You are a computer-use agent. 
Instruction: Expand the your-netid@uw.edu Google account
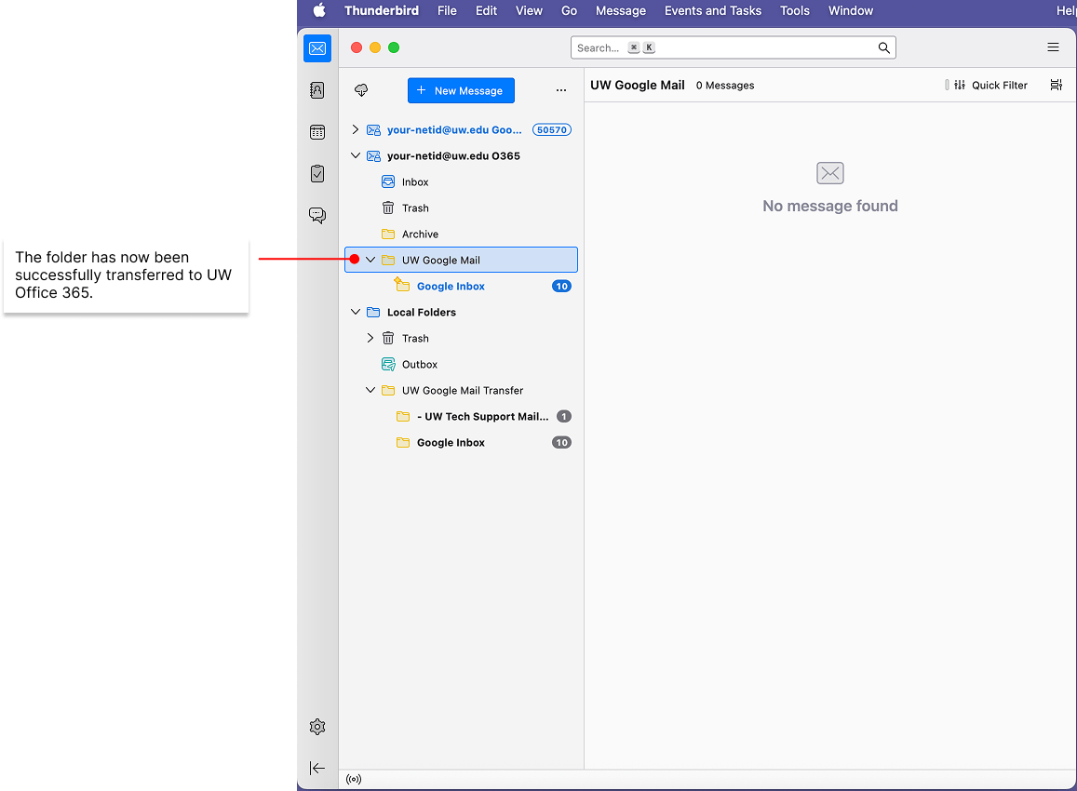355,130
